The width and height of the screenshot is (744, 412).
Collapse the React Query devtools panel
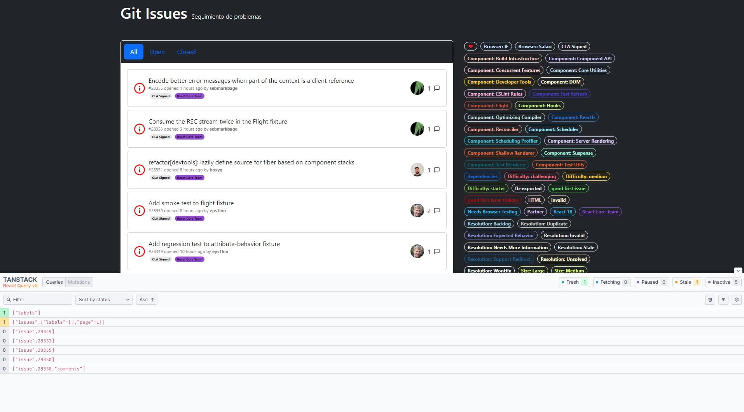tap(738, 271)
